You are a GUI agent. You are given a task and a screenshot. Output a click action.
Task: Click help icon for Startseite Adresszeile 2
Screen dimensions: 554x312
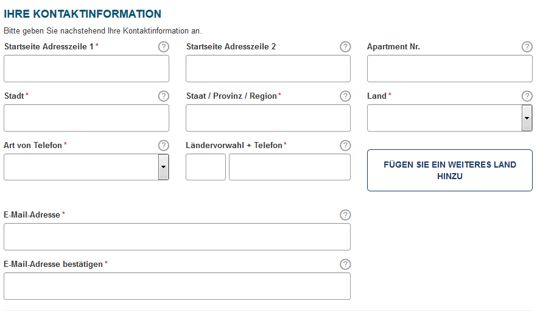345,47
